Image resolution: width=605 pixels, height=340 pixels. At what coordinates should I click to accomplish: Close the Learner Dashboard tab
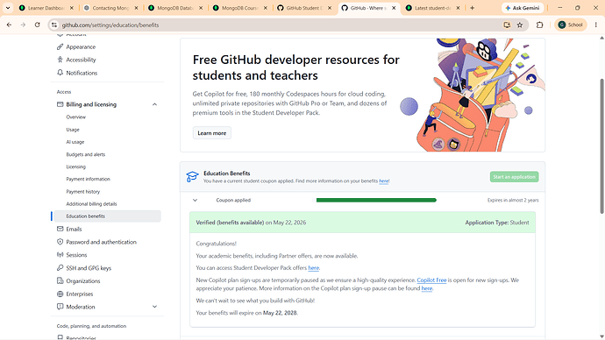click(x=71, y=8)
